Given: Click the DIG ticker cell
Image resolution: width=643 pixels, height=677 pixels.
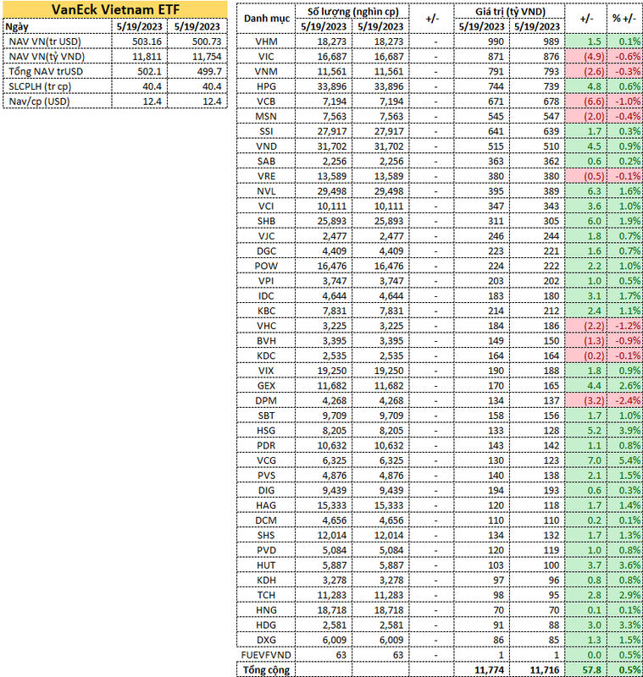Looking at the screenshot, I should coord(266,491).
